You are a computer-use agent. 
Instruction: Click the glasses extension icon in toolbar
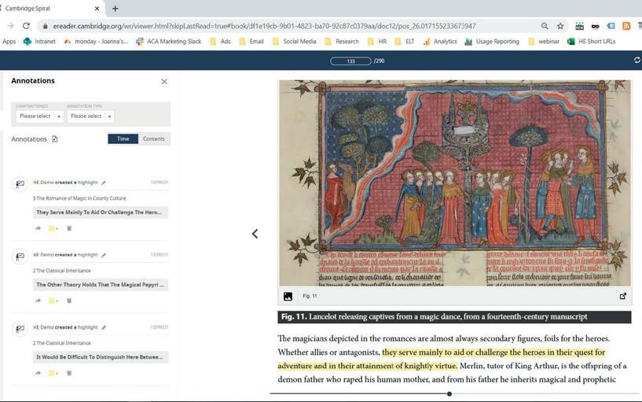click(596, 26)
